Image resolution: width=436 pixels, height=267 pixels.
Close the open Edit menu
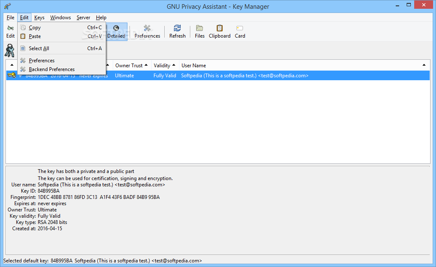click(x=24, y=18)
